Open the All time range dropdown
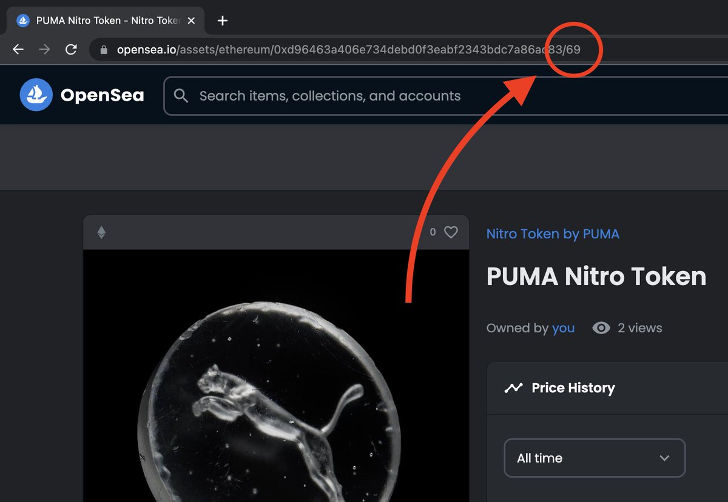The width and height of the screenshot is (728, 502). click(x=595, y=458)
